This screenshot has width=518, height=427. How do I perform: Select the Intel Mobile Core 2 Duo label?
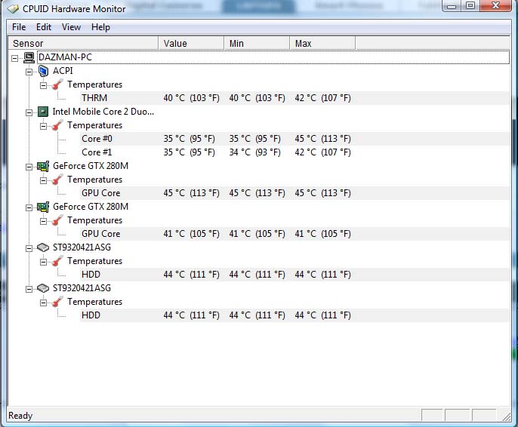tap(103, 112)
